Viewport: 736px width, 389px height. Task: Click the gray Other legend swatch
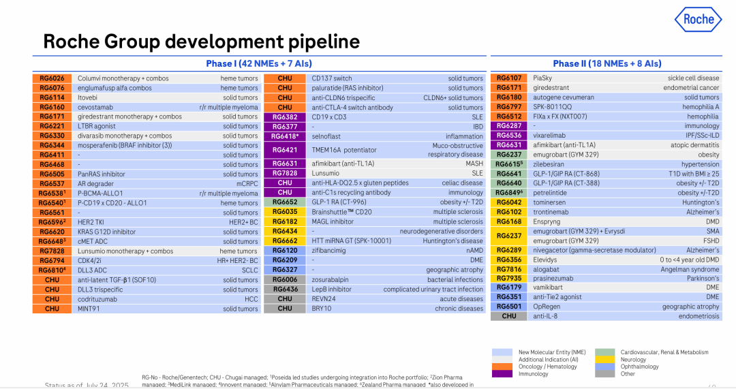[604, 374]
